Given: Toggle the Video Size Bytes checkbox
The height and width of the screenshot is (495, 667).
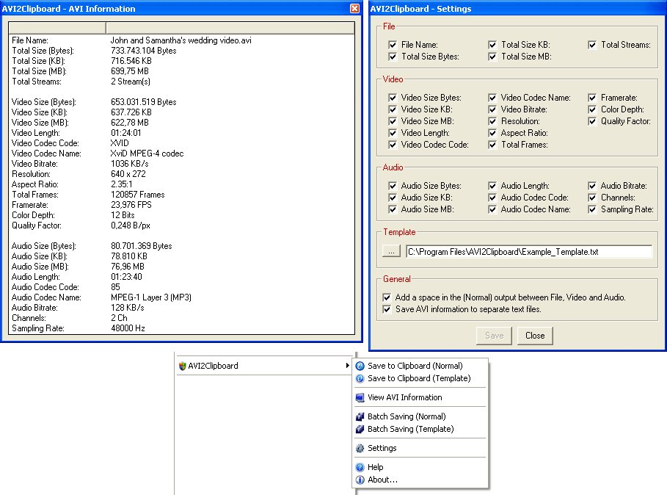Looking at the screenshot, I should [x=393, y=98].
